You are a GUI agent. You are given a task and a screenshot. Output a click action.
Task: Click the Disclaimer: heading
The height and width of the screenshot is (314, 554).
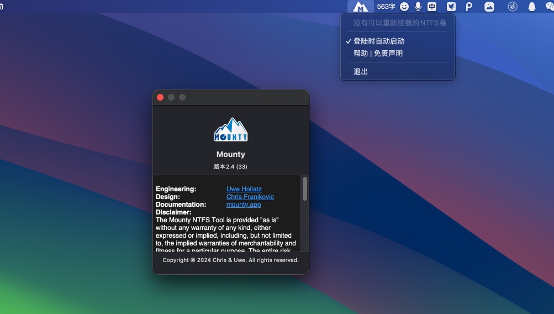[173, 212]
